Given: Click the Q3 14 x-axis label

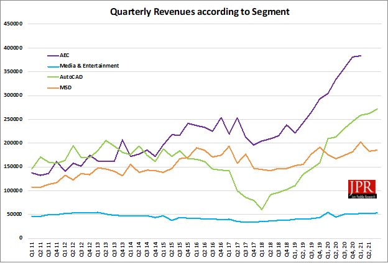Looking at the screenshot, I should click(147, 250).
